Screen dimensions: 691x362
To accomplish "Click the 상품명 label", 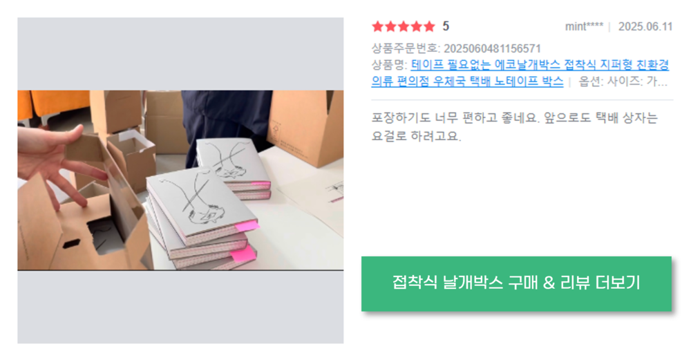I will (x=389, y=65).
